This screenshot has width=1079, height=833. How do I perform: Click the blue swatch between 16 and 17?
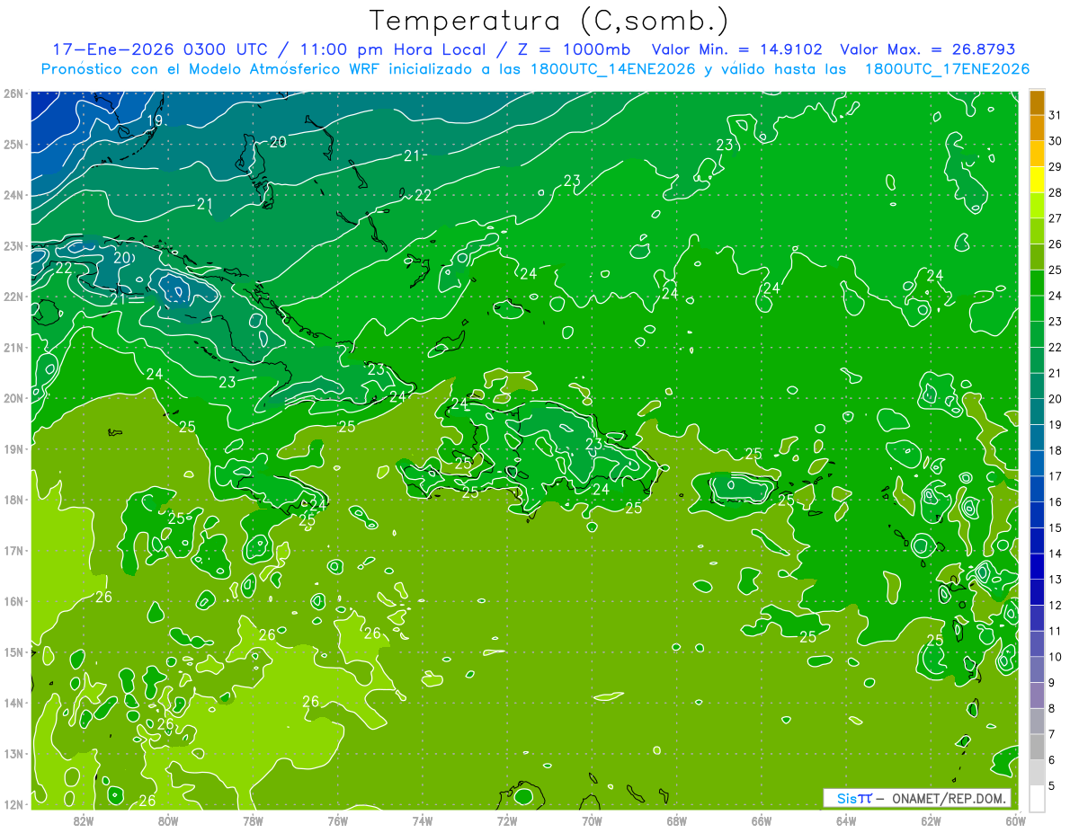pyautogui.click(x=1038, y=489)
